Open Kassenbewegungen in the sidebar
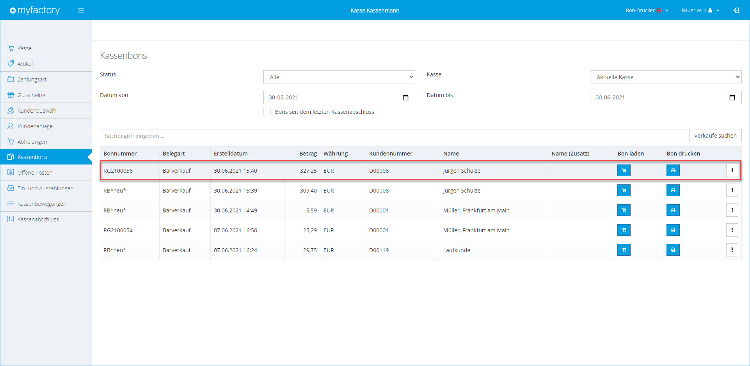Screen dimensions: 750x366 point(46,204)
